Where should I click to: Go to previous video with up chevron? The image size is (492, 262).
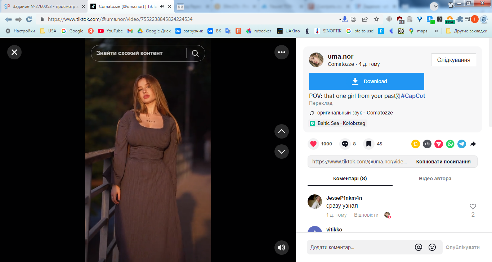click(x=282, y=131)
